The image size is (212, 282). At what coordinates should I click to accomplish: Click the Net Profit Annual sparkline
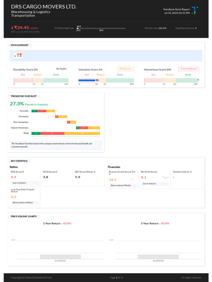tap(166, 177)
